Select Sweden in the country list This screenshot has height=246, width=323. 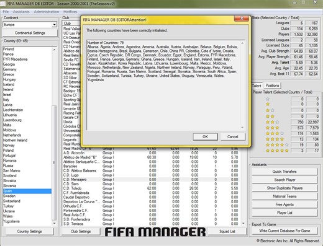point(27,196)
